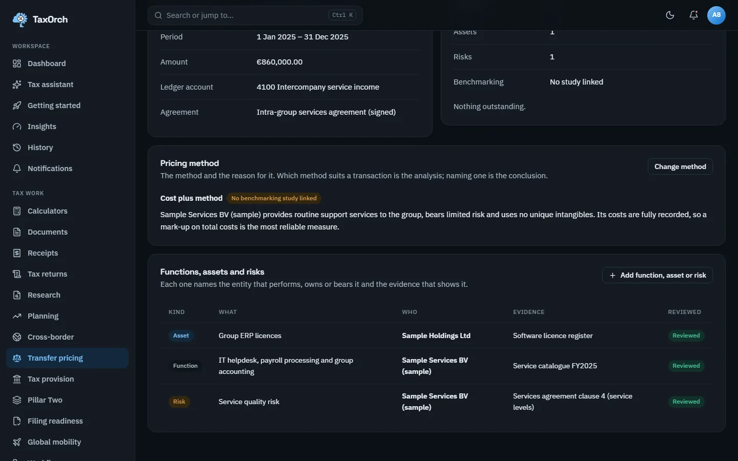Image resolution: width=738 pixels, height=461 pixels.
Task: Select the Tax assistant sparkle icon
Action: click(x=17, y=85)
